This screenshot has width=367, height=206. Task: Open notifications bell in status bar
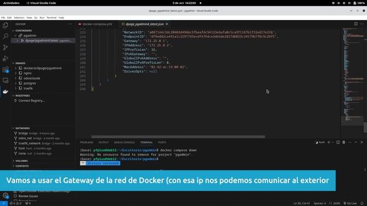click(x=362, y=204)
